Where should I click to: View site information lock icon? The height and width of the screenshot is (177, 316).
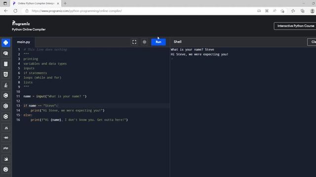pos(27,11)
